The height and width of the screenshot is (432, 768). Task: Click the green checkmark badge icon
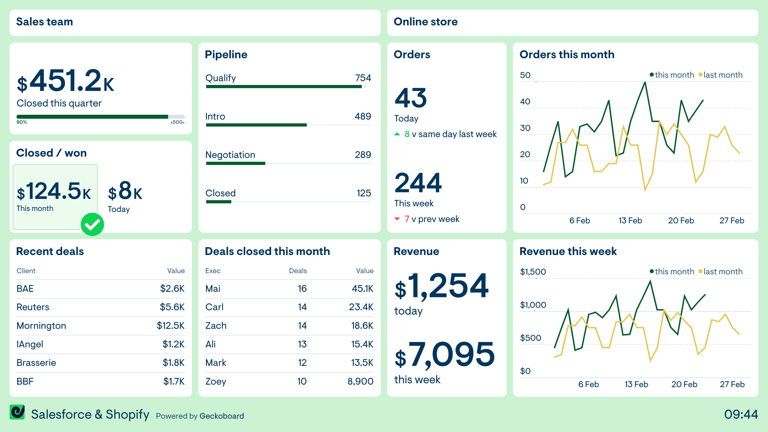[92, 224]
